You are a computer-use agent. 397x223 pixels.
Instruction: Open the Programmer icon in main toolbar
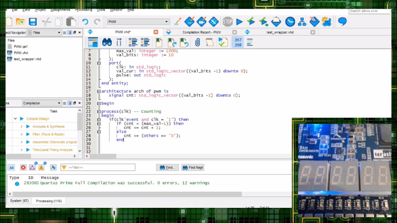[x=314, y=22]
